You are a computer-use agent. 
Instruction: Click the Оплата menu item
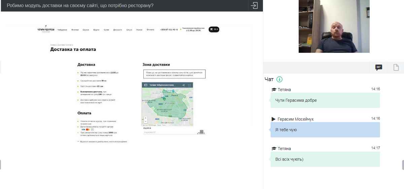[150, 30]
